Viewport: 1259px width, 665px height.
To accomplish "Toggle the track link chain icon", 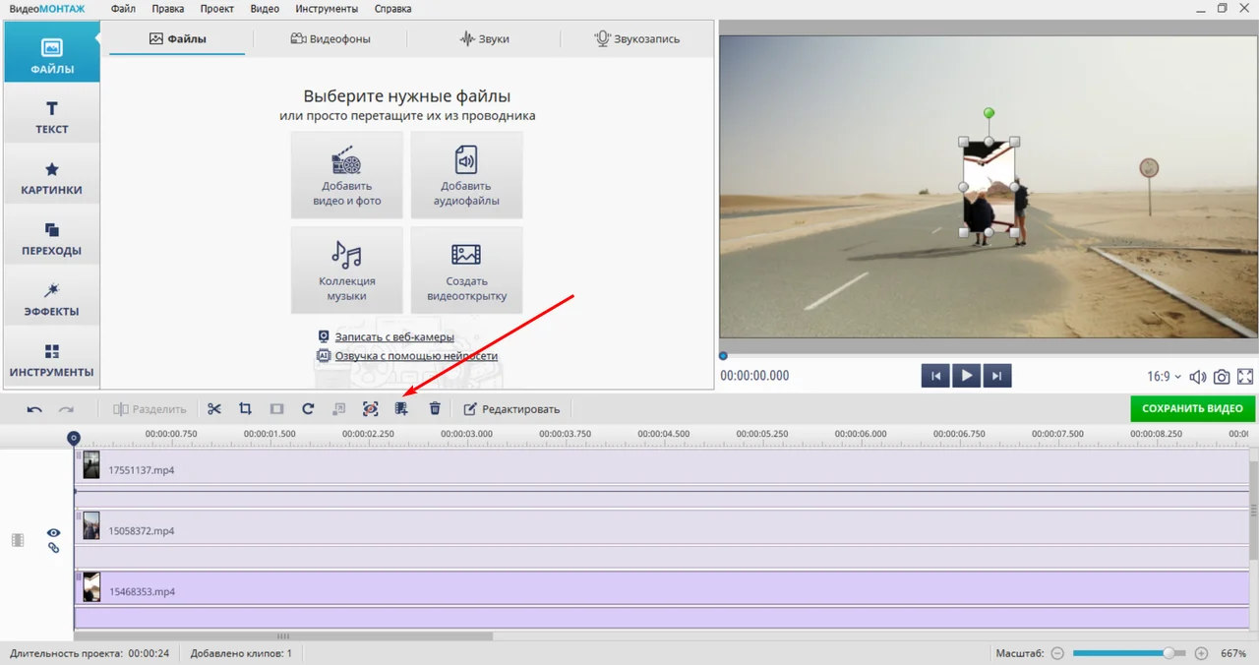I will [x=54, y=548].
